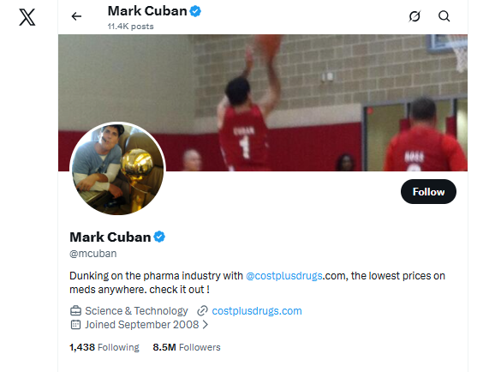Click the calendar joined icon

point(75,324)
